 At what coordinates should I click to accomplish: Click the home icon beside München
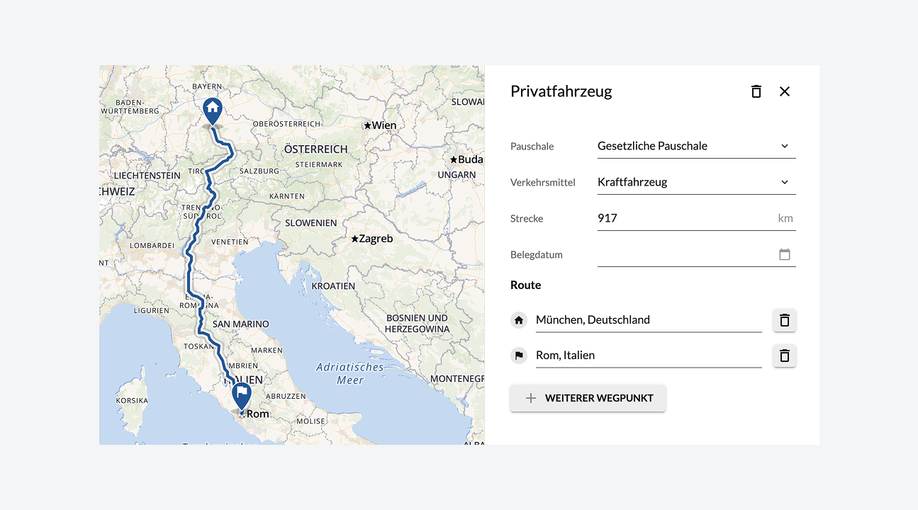click(519, 320)
